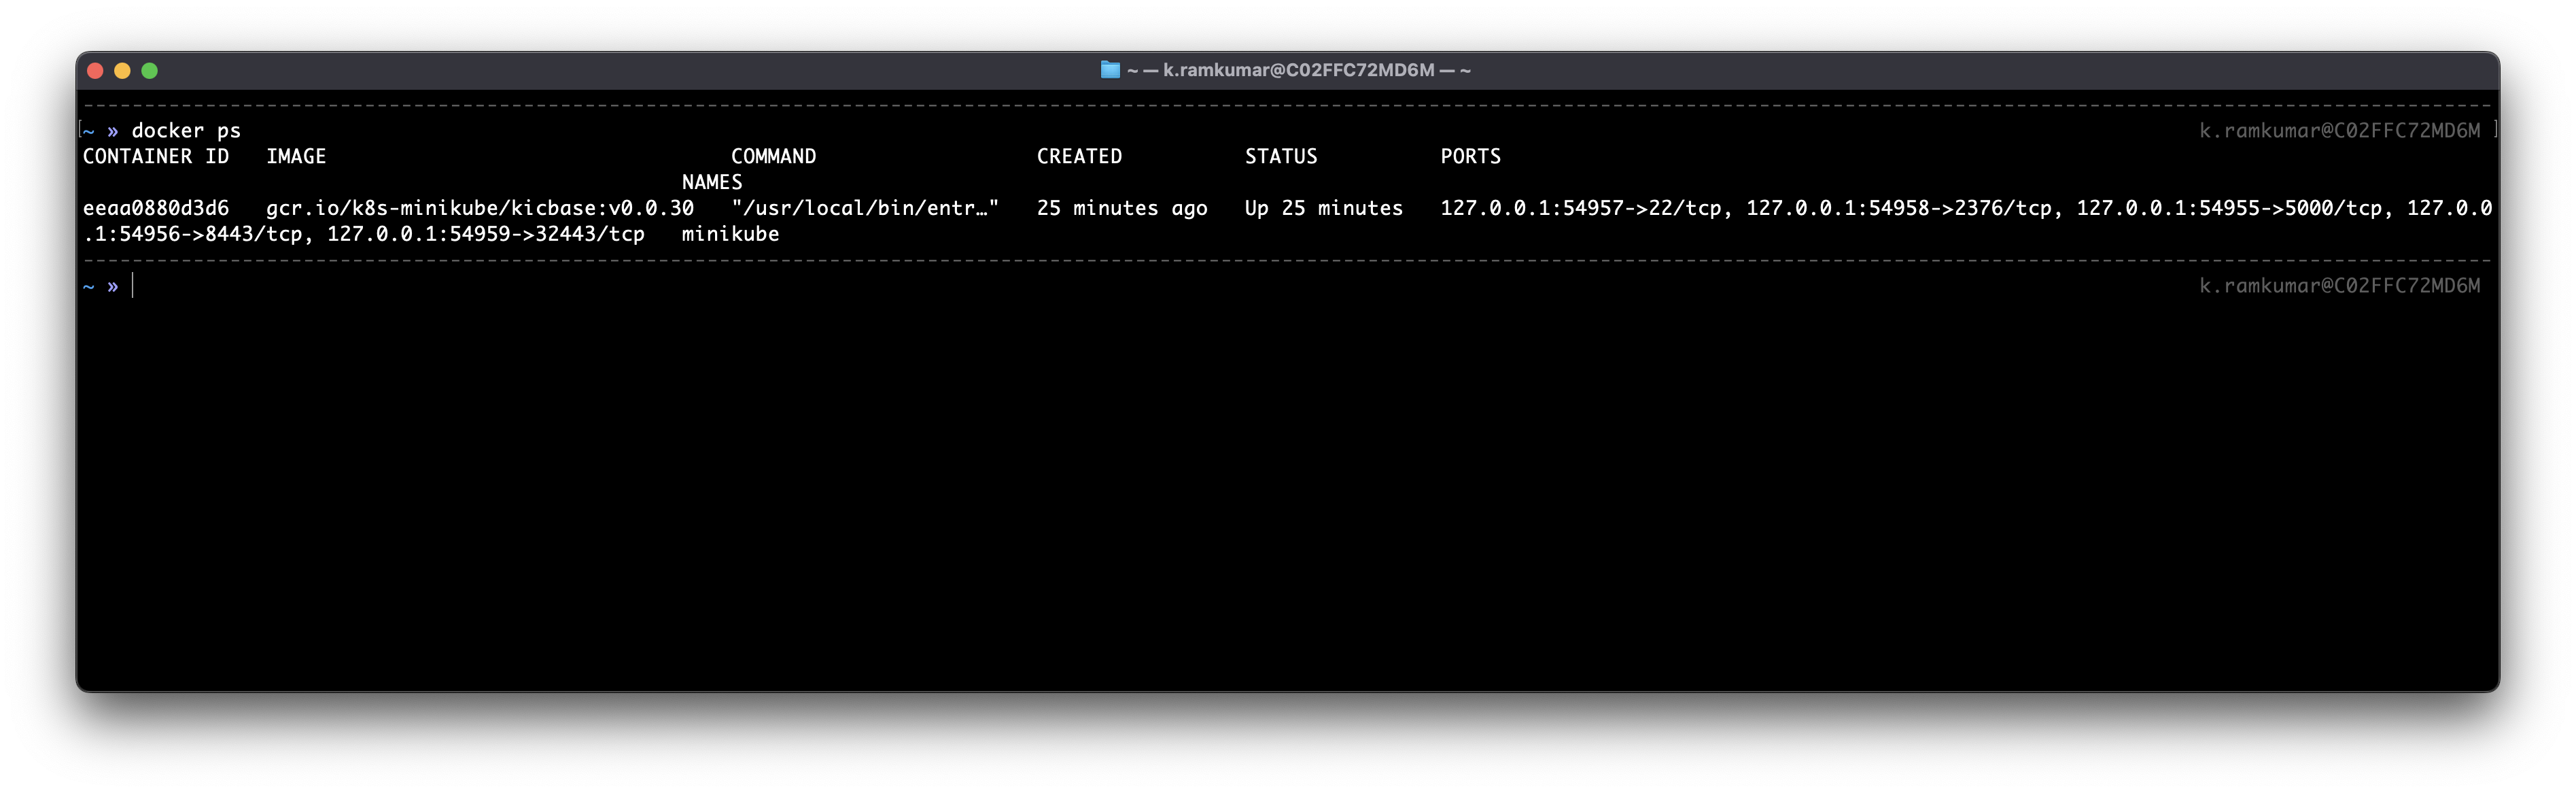Click the blue chevron next to the active prompt

[x=112, y=287]
